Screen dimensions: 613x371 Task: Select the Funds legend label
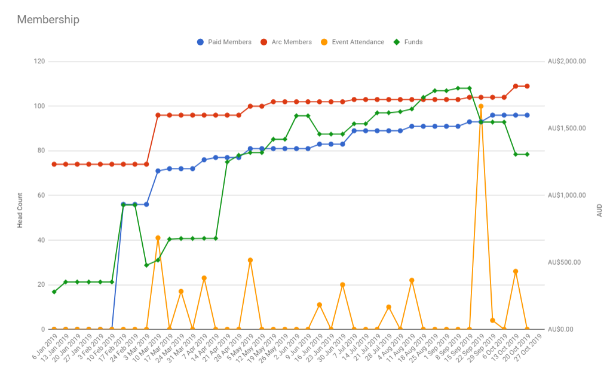413,42
